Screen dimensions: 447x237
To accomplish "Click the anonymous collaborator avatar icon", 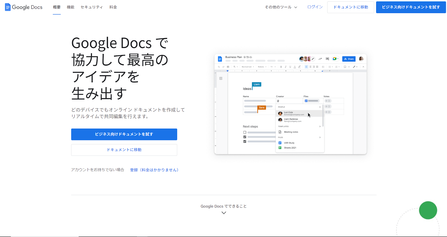I will tap(313, 59).
